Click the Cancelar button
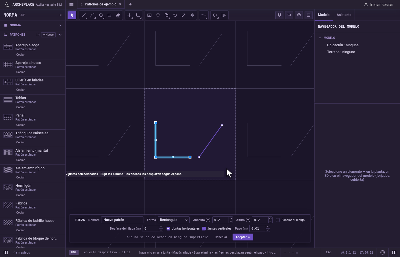The image size is (400, 257). click(x=221, y=237)
